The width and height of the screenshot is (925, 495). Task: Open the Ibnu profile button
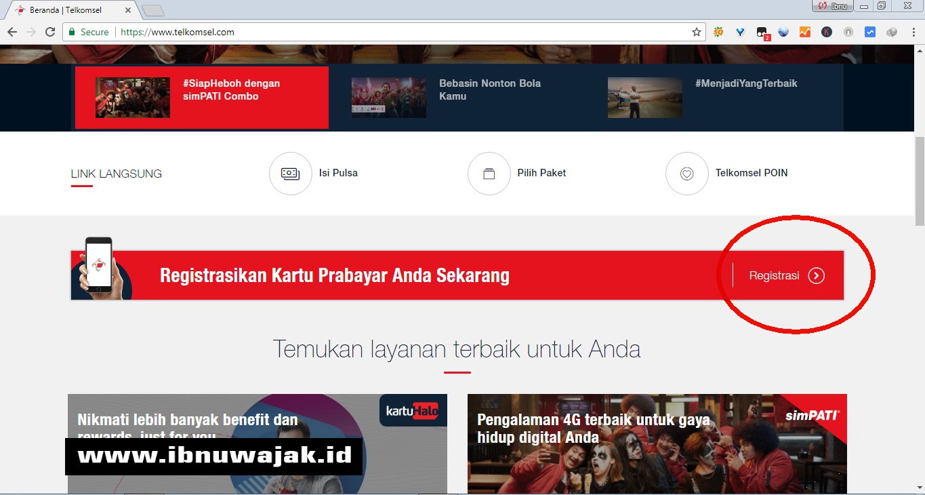point(832,6)
